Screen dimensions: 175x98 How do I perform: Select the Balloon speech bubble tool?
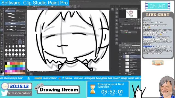tap(2, 67)
